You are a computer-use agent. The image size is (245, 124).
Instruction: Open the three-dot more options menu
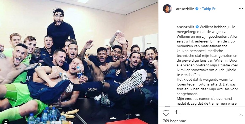pyautogui.click(x=241, y=9)
